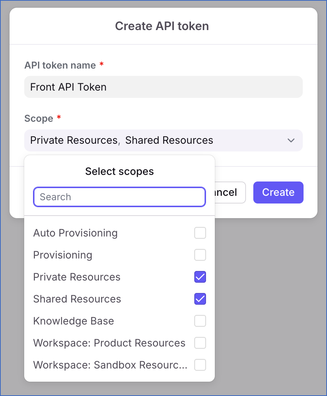327x396 pixels.
Task: Click the Search box in Select scopes
Action: (x=119, y=197)
